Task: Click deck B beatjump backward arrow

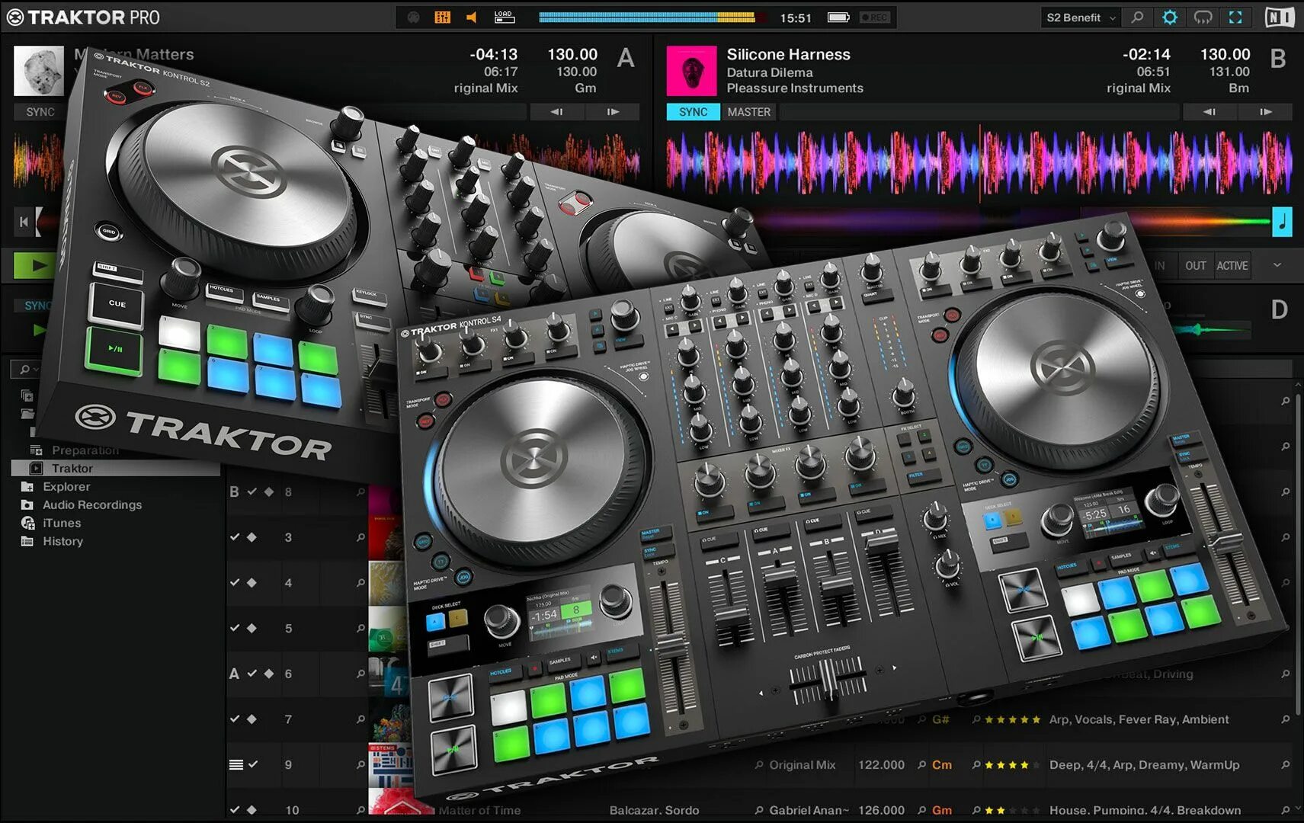Action: tap(1209, 112)
